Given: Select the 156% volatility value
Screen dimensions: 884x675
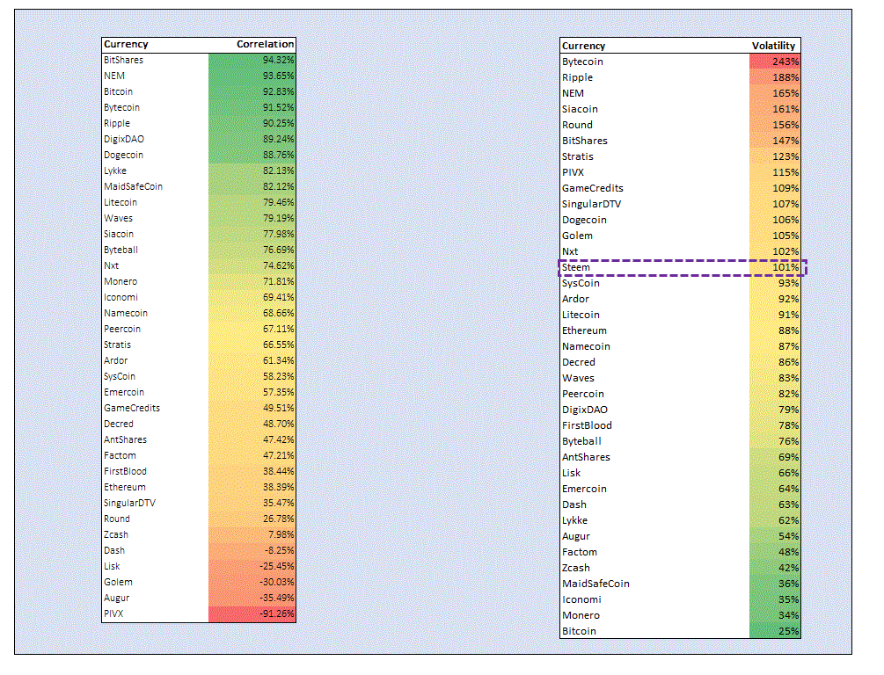Looking at the screenshot, I should coord(785,125).
